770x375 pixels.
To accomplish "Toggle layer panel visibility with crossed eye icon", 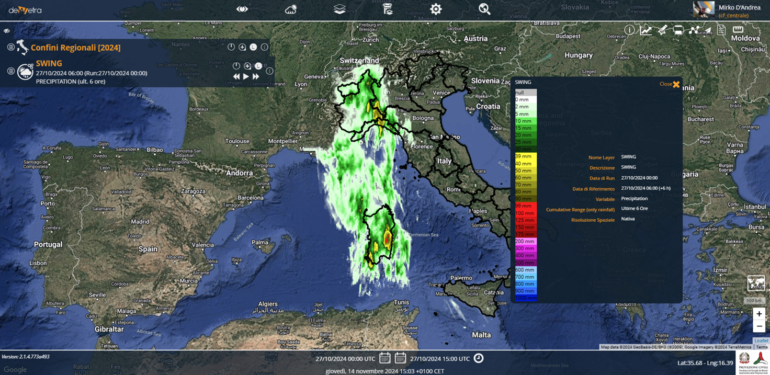I will click(7, 31).
